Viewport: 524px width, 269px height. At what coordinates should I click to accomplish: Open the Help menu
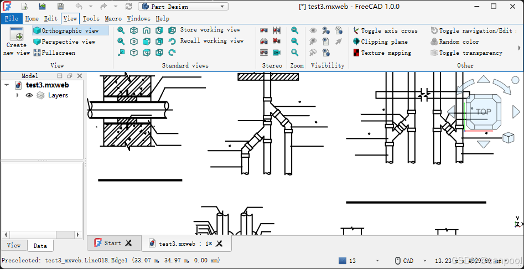click(163, 18)
